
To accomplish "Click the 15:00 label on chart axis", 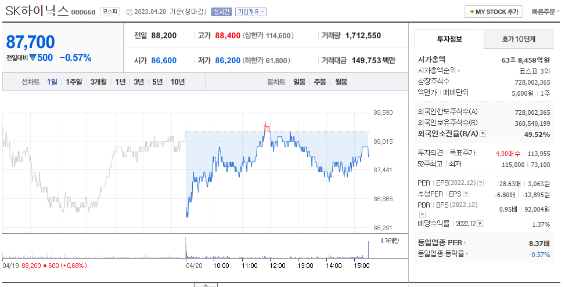I will click(x=361, y=266).
